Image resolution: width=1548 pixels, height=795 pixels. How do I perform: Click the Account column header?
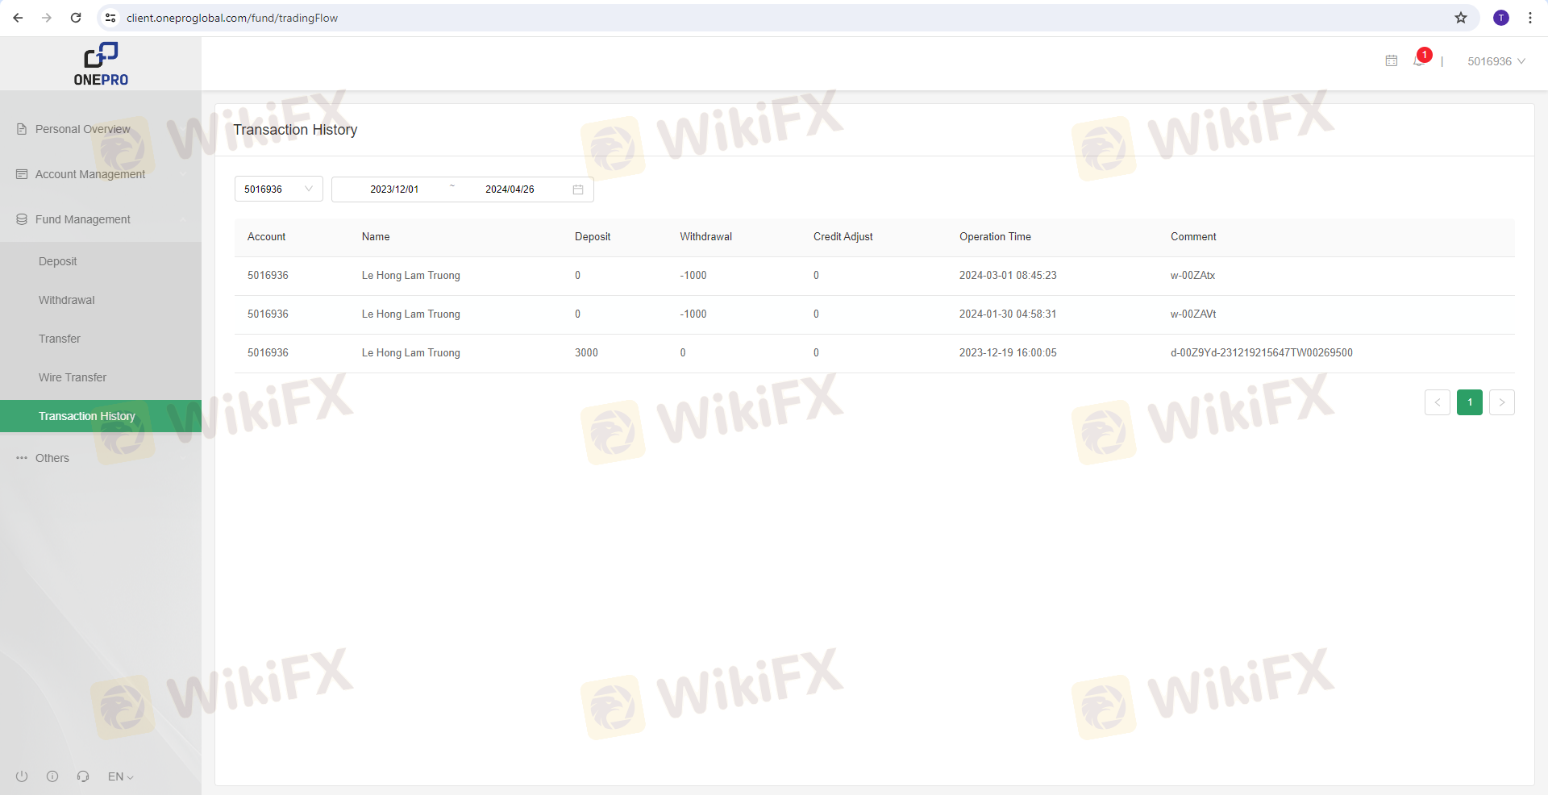click(x=266, y=237)
